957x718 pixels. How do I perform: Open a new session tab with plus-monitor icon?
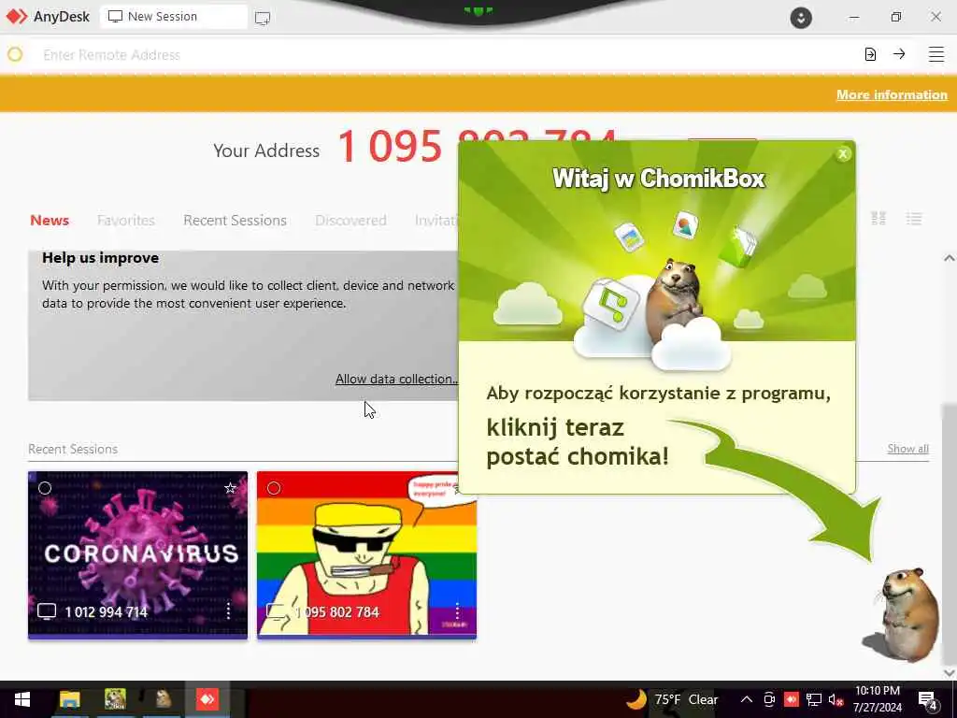coord(263,18)
